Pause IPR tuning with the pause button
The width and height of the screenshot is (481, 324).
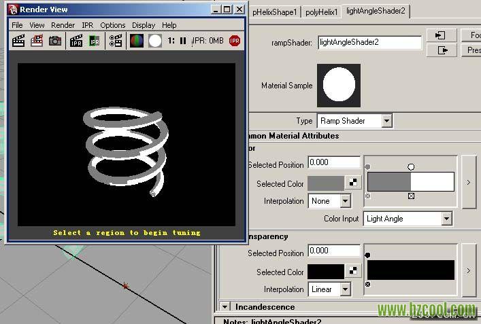(183, 41)
